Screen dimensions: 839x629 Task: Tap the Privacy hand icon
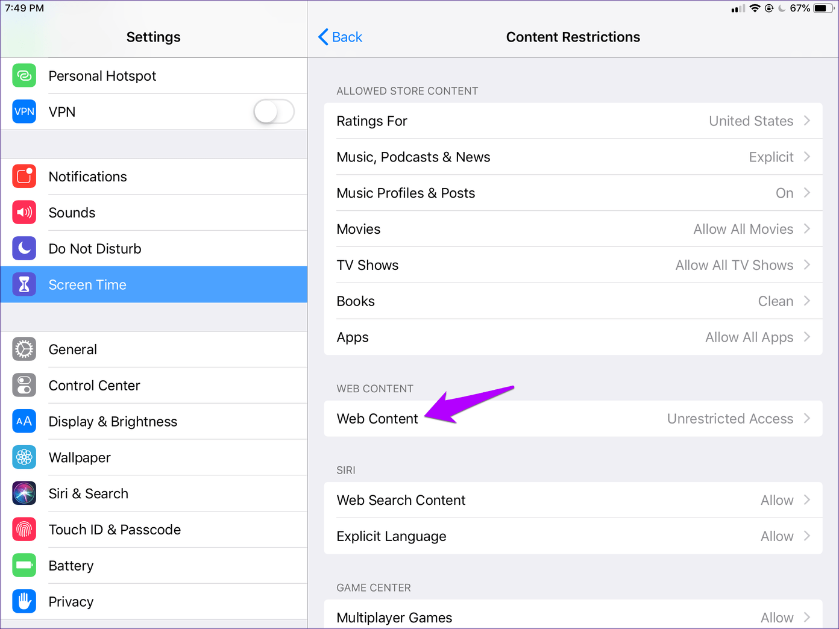tap(24, 601)
